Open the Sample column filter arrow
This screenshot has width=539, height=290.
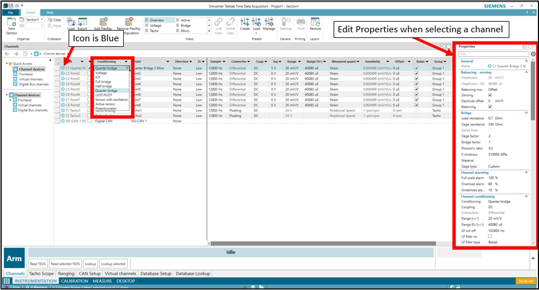point(224,61)
